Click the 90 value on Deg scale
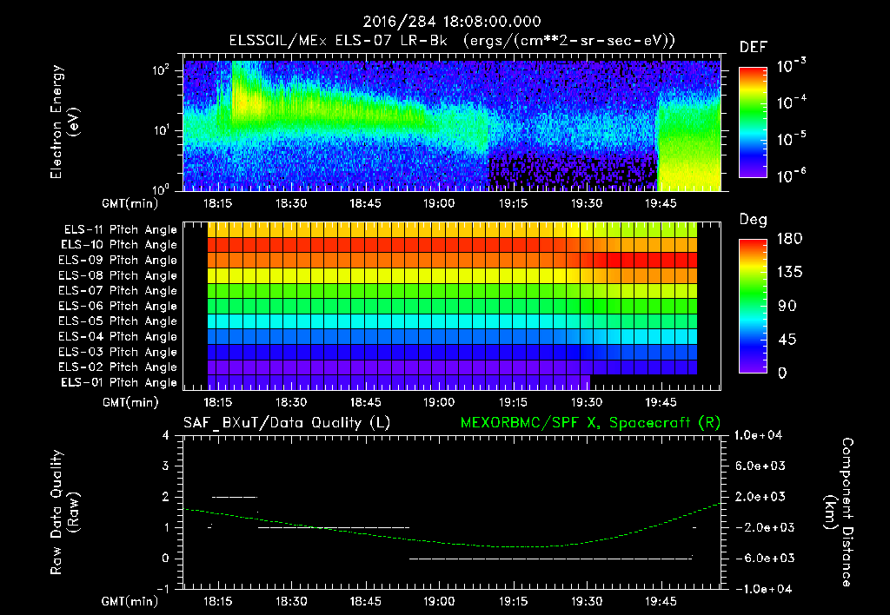The height and width of the screenshot is (615, 890). (787, 306)
